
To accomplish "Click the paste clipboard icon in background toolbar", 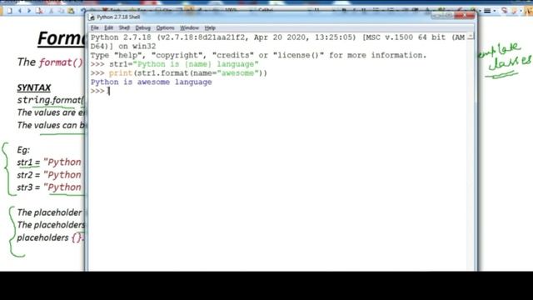I will [x=71, y=11].
